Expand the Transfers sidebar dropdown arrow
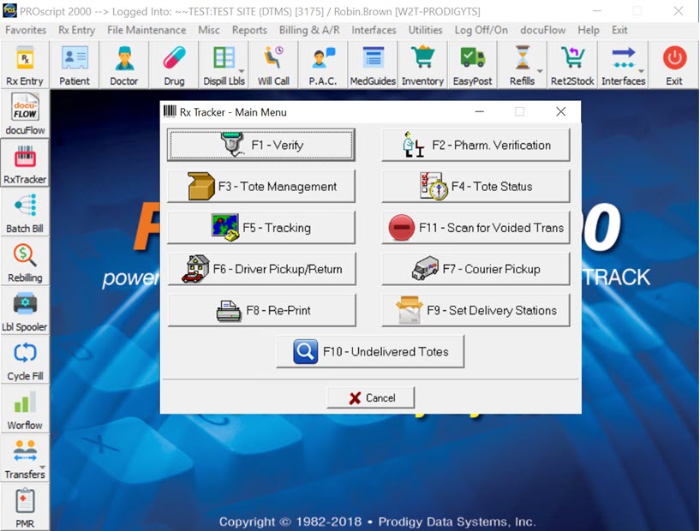 click(43, 468)
